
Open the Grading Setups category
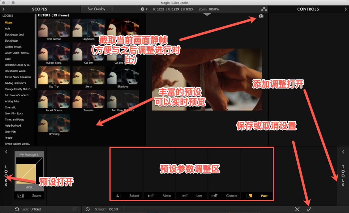click(x=13, y=47)
